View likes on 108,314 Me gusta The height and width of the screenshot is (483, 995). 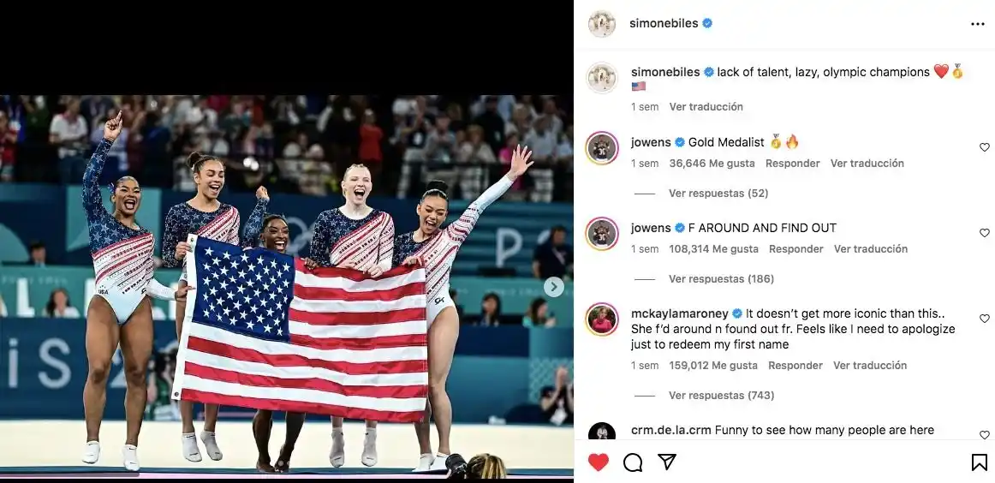[713, 249]
